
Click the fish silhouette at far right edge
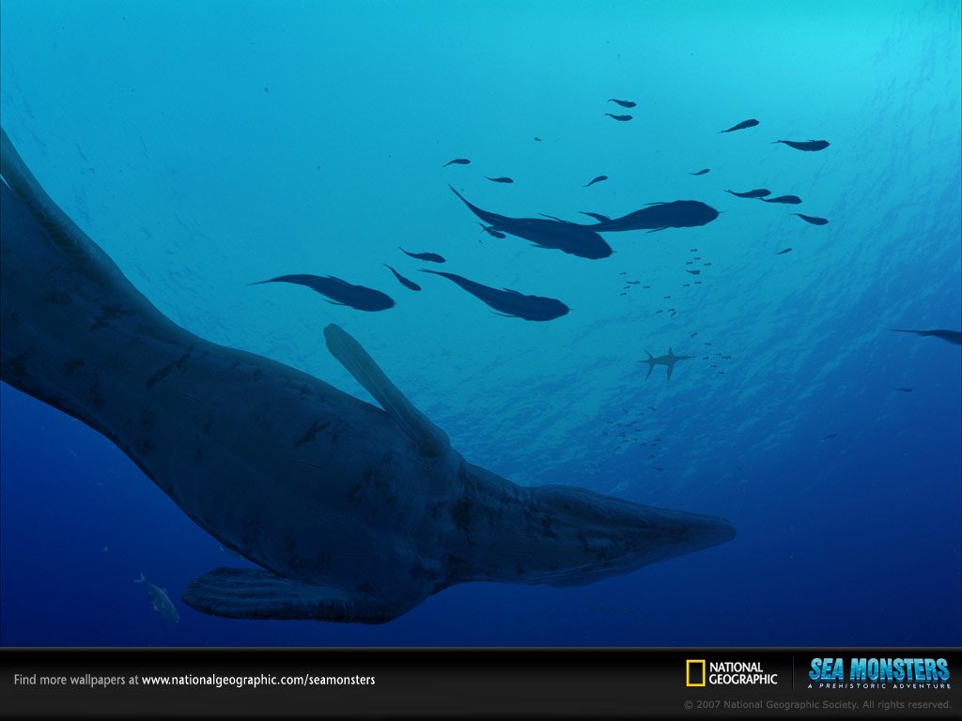[x=935, y=334]
